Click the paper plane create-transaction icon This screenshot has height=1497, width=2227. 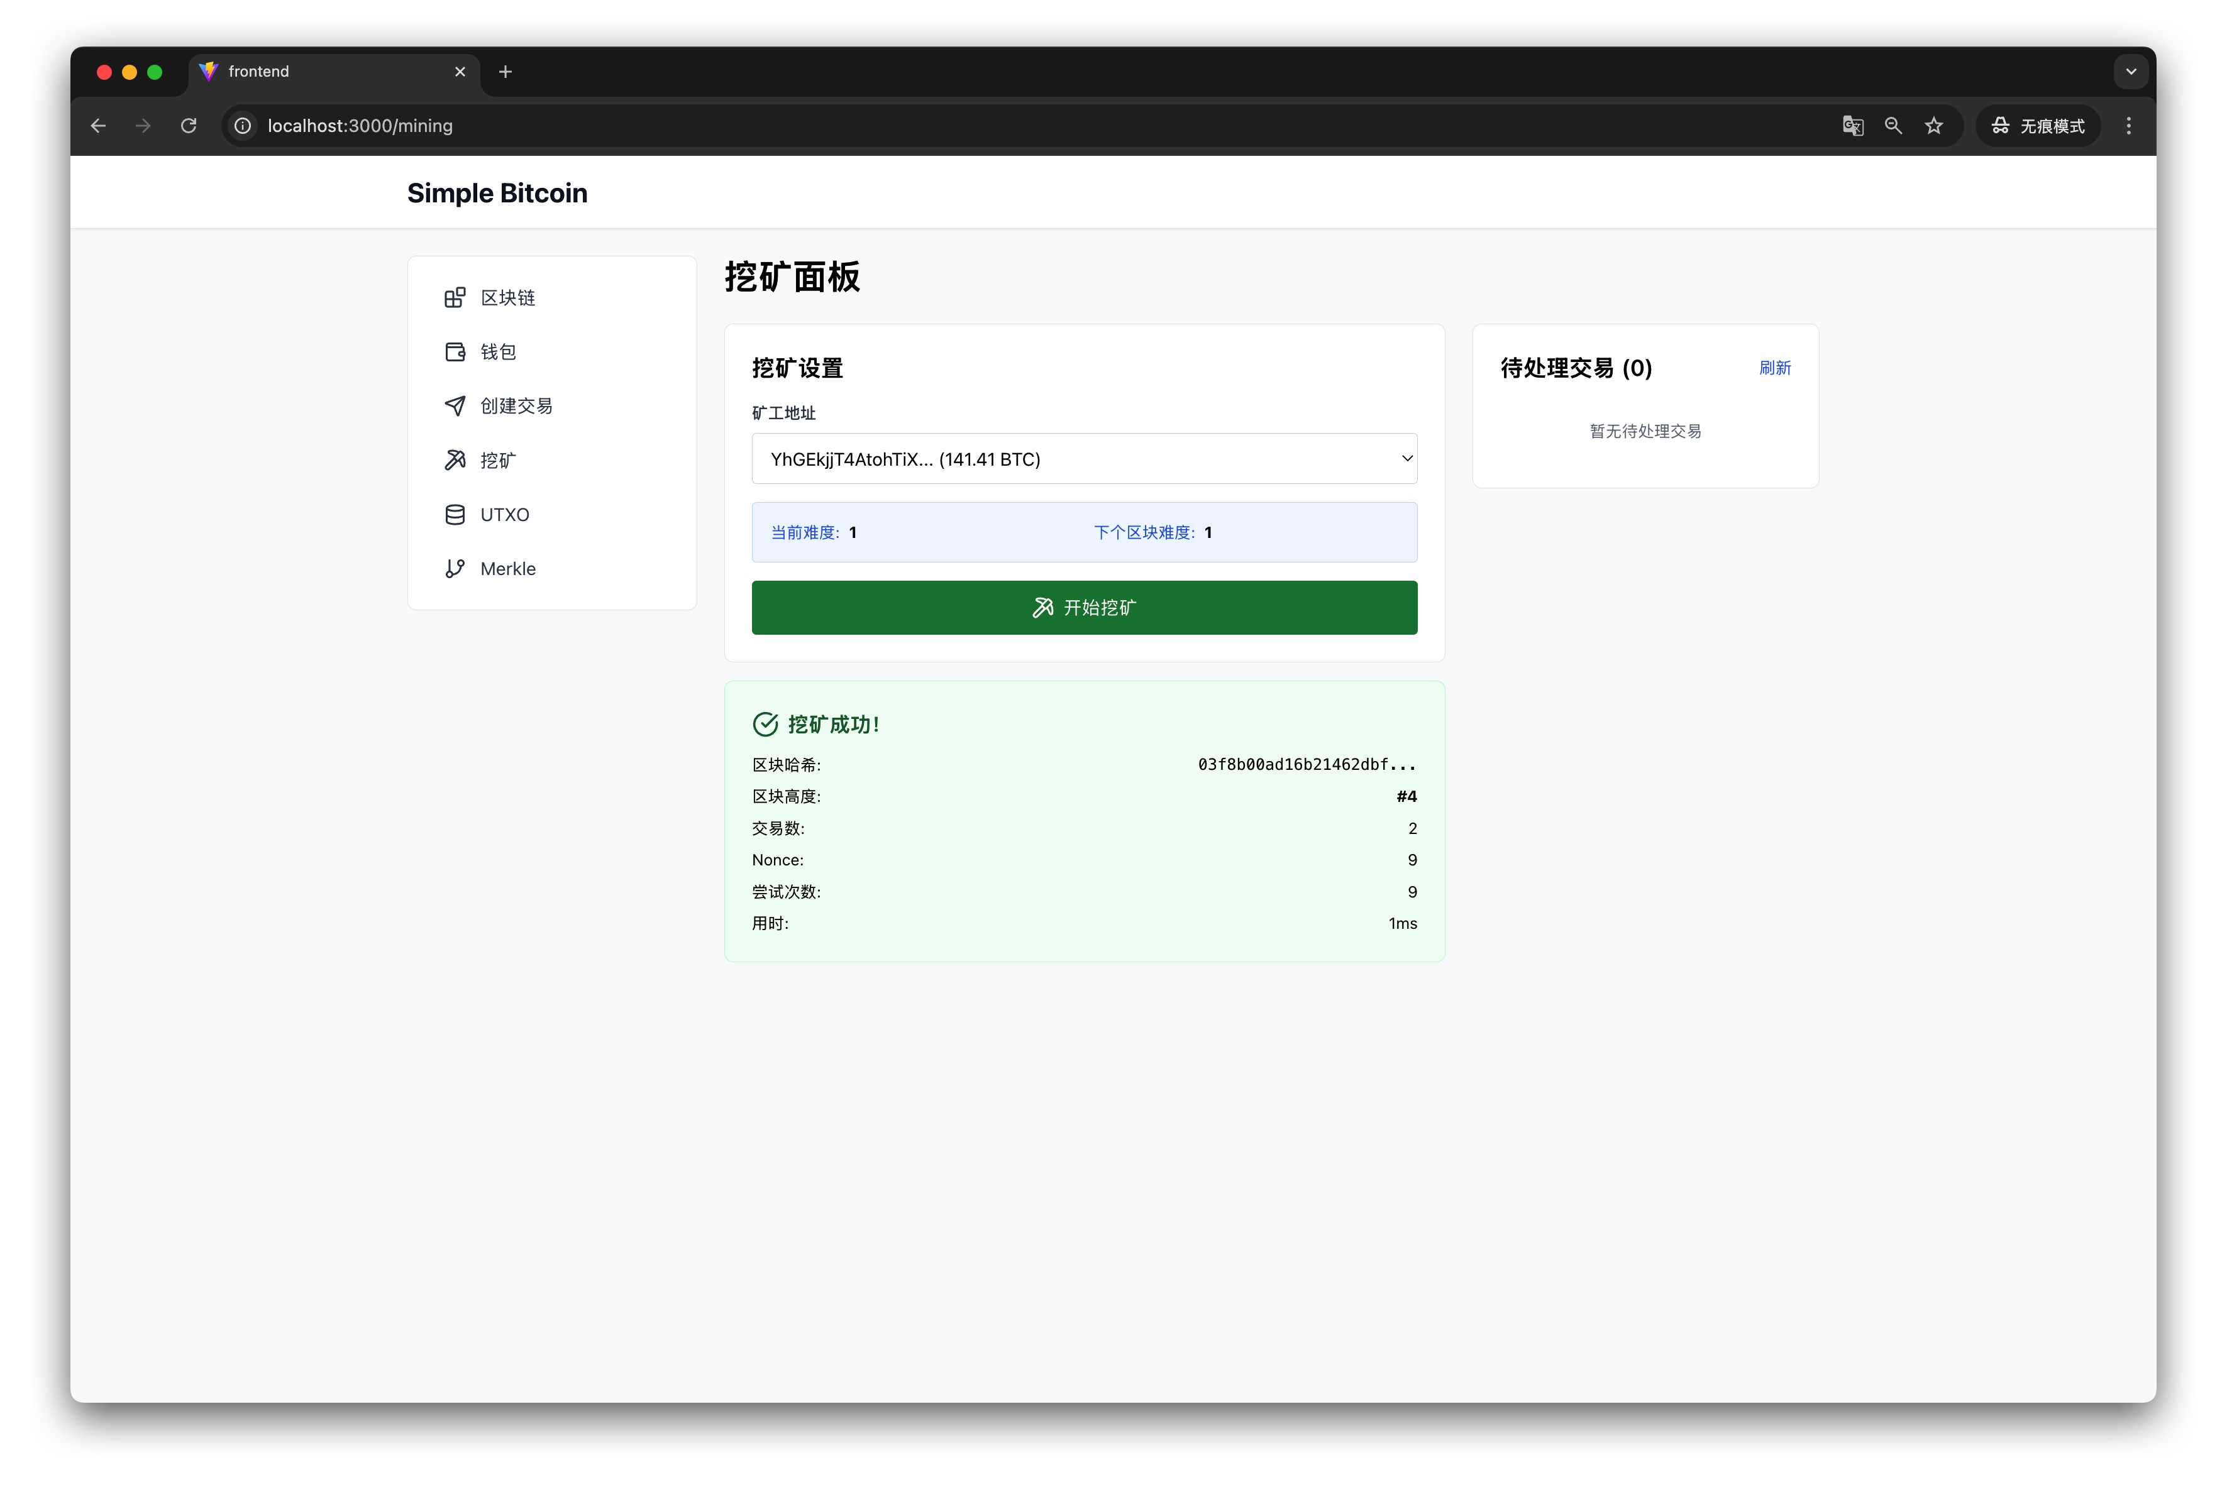point(455,406)
